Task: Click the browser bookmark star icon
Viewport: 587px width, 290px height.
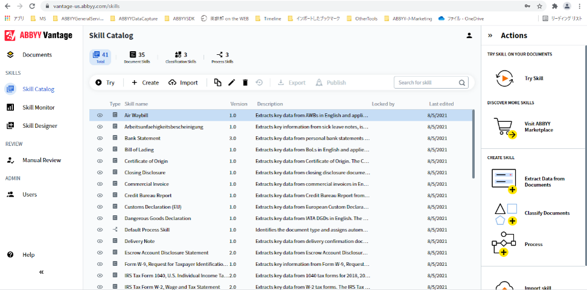Action: click(539, 6)
